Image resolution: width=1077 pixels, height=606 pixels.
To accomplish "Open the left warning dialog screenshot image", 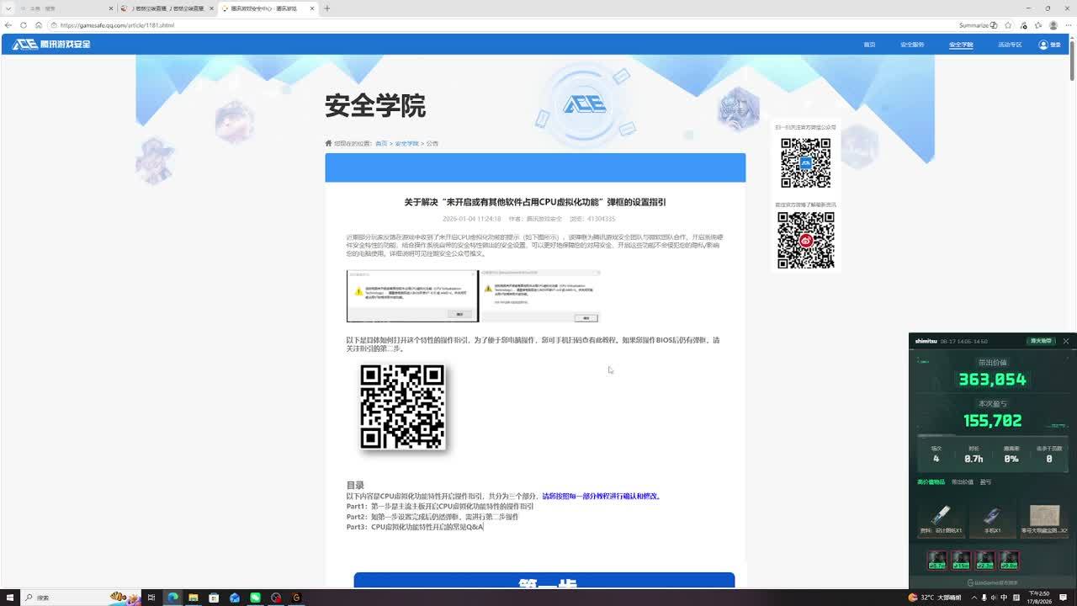I will 412,296.
